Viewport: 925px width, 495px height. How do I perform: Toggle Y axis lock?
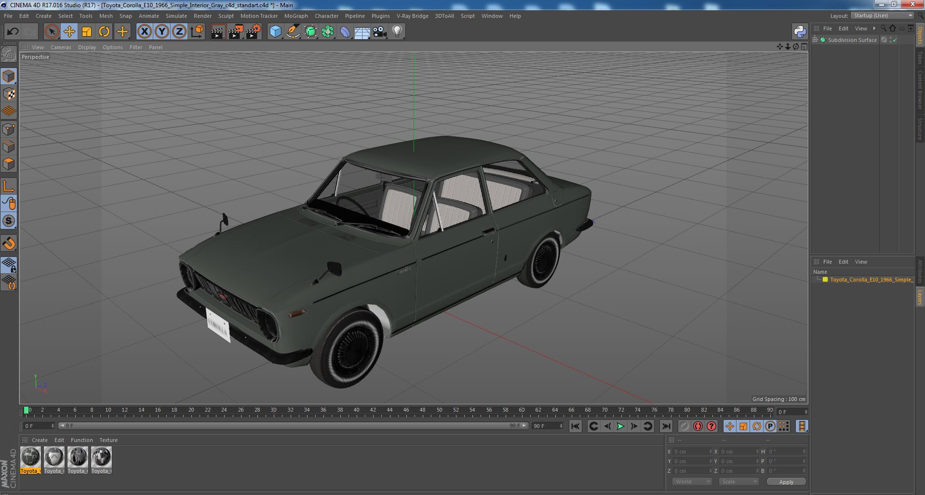point(162,32)
